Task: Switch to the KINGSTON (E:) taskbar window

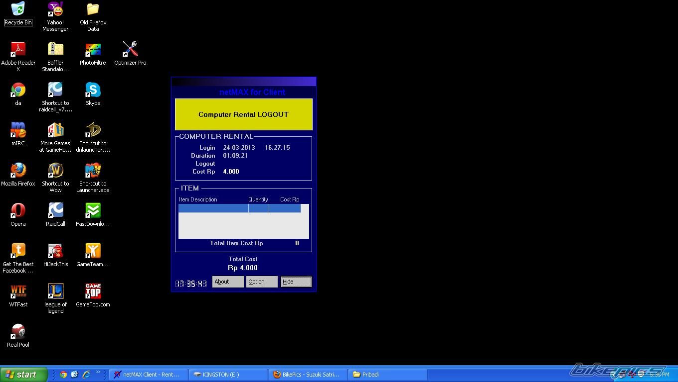Action: click(228, 375)
